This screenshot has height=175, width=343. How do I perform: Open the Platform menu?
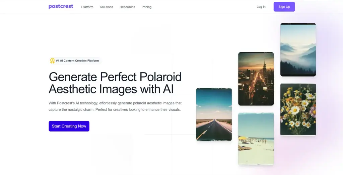click(87, 7)
